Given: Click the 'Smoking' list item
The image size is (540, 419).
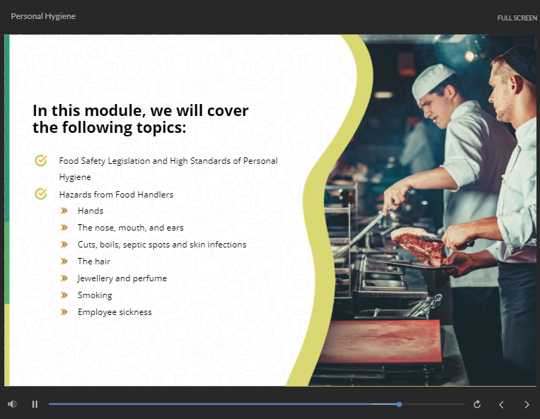Looking at the screenshot, I should 95,295.
